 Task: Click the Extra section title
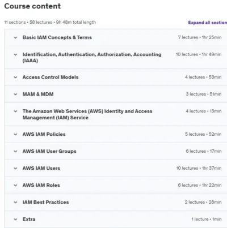pyautogui.click(x=29, y=220)
